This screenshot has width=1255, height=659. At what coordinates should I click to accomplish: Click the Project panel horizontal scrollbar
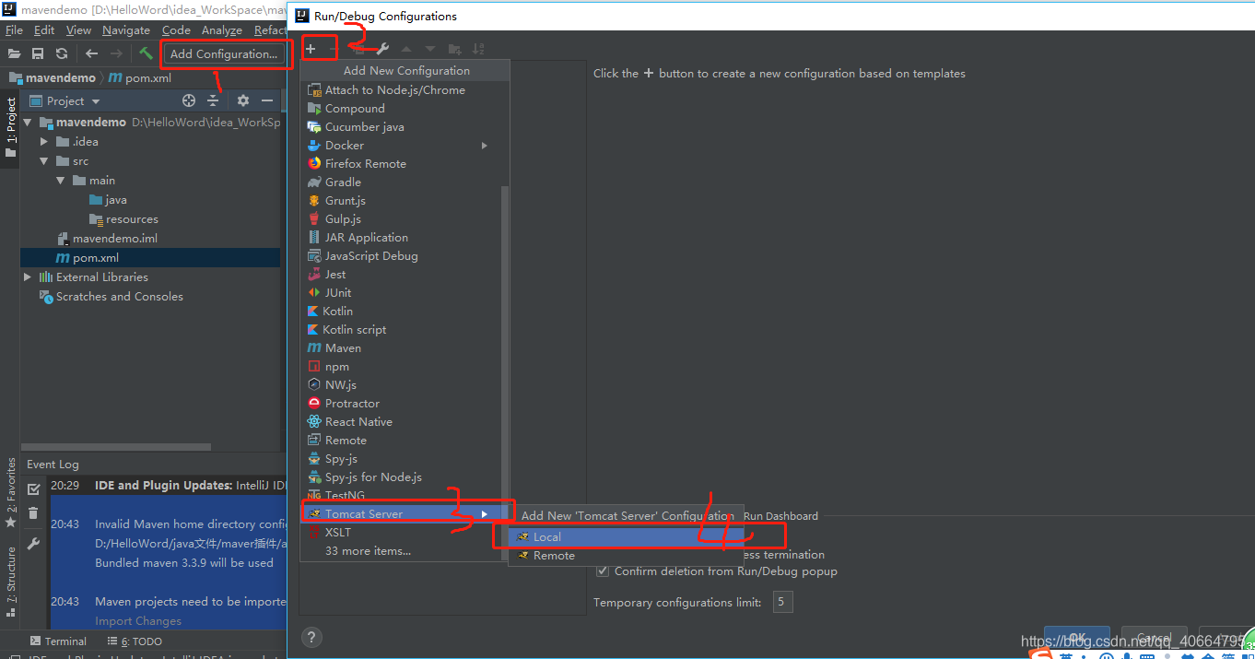coord(117,447)
